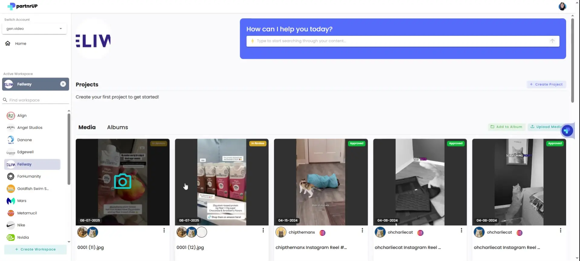Open the gen.video account switcher dropdown
The image size is (580, 261).
pyautogui.click(x=34, y=29)
